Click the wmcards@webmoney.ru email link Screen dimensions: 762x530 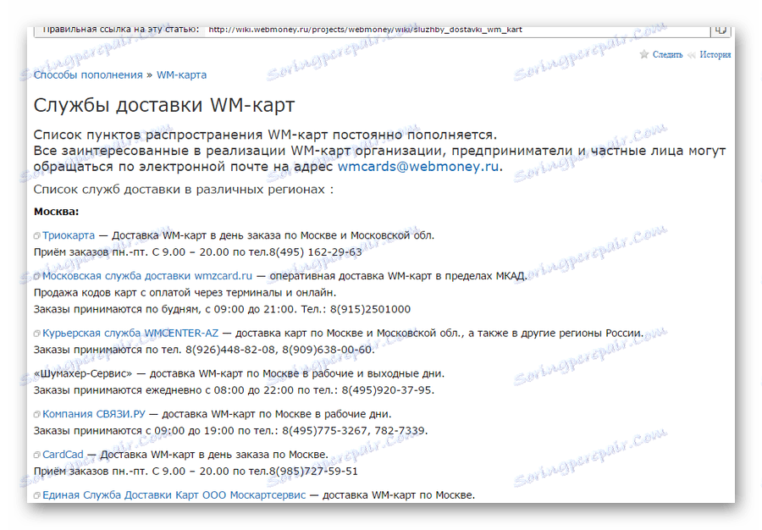click(x=418, y=167)
